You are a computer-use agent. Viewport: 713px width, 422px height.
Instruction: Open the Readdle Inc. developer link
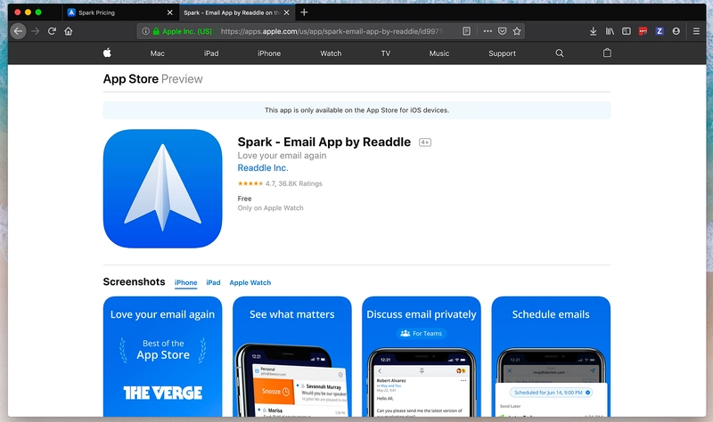click(x=263, y=168)
